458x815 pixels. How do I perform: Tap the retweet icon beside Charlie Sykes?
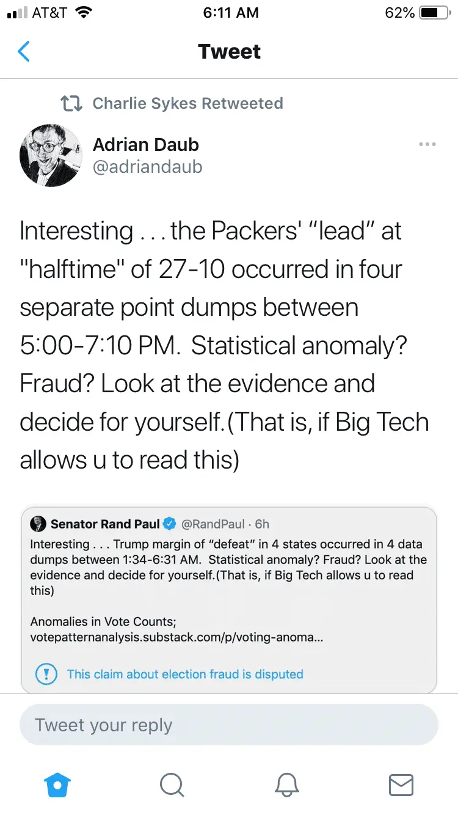pos(71,103)
